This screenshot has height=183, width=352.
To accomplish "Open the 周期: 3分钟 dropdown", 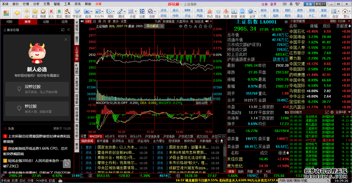I will pyautogui.click(x=340, y=21).
